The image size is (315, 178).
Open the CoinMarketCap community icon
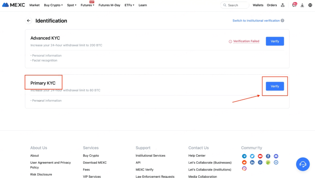click(x=260, y=162)
